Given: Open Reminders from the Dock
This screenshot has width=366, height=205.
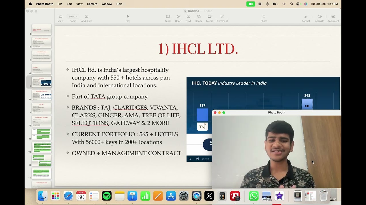Looking at the screenshot, I should (x=94, y=196).
